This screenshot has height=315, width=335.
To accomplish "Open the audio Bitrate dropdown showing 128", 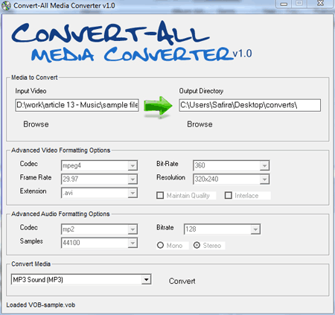I will [x=222, y=229].
